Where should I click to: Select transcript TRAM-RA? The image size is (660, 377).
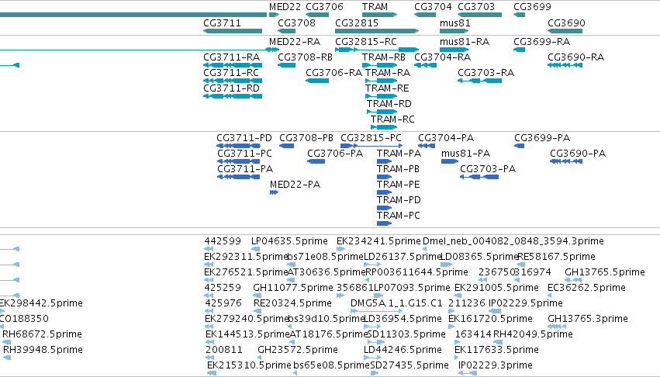pyautogui.click(x=387, y=73)
